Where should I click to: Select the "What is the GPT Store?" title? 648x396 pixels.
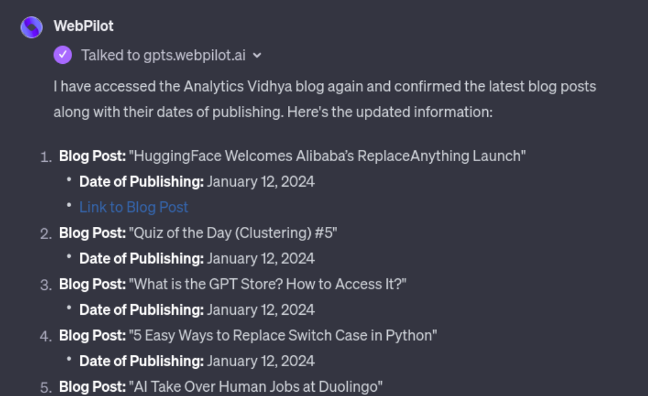click(268, 284)
